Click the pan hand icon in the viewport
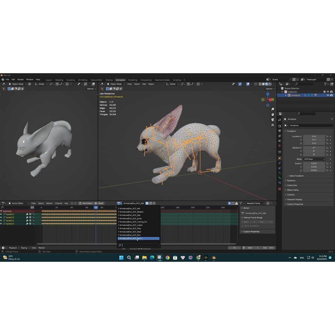Image resolution: width=335 pixels, height=335 pixels. 273,114
